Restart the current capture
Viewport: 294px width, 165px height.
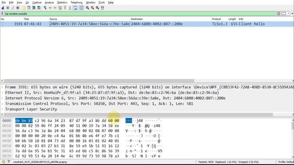pos(13,8)
